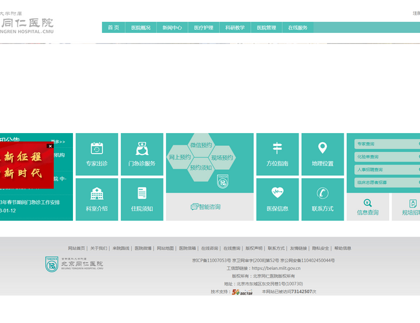Open the 在线服务 navigation menu item
This screenshot has height=323, width=420.
pos(298,28)
